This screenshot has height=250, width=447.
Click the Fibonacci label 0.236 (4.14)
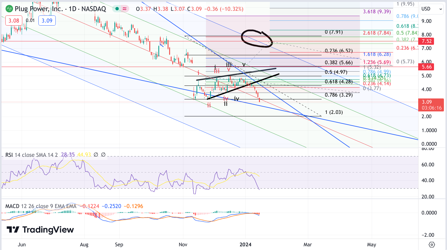point(376,83)
